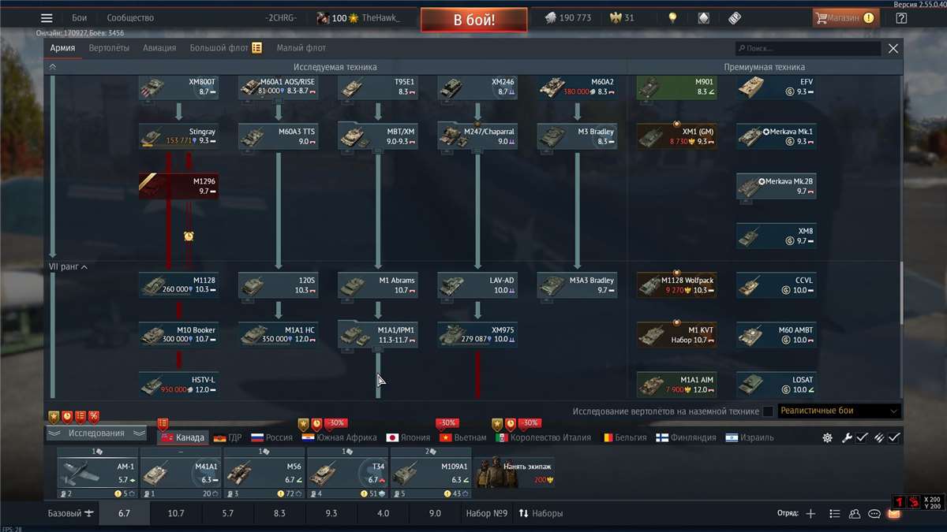Switch to the Авиация tab
The image size is (947, 532).
159,47
